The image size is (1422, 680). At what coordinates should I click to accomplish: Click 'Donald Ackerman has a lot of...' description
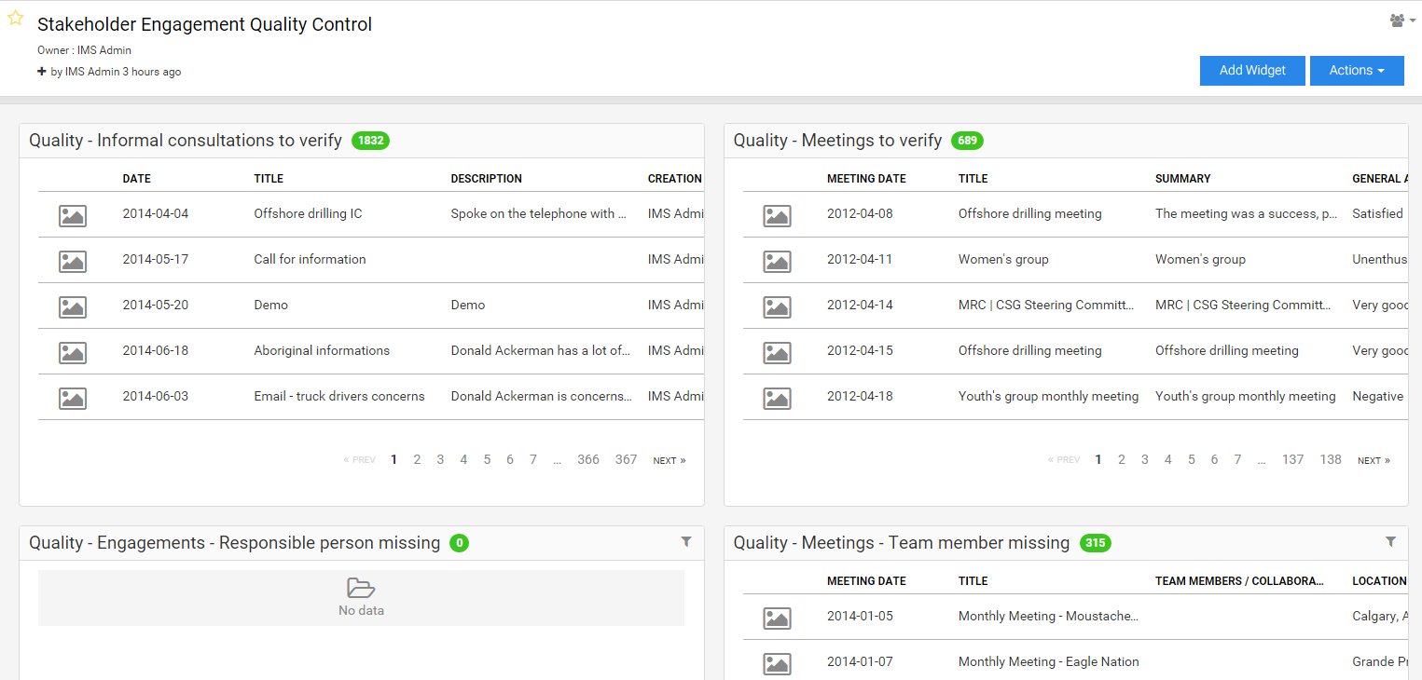[541, 351]
